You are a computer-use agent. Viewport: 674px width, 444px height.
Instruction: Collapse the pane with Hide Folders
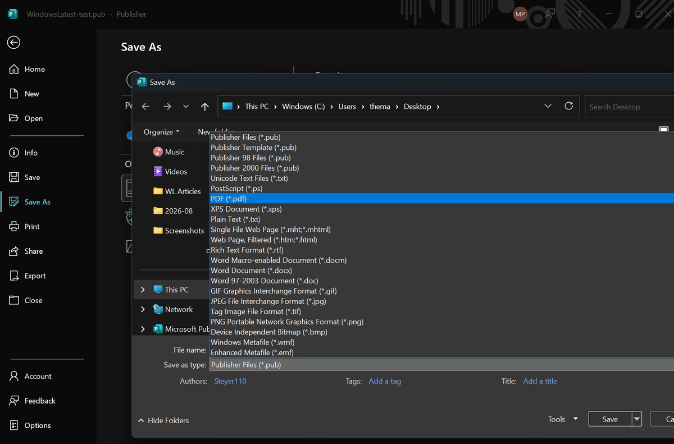163,420
